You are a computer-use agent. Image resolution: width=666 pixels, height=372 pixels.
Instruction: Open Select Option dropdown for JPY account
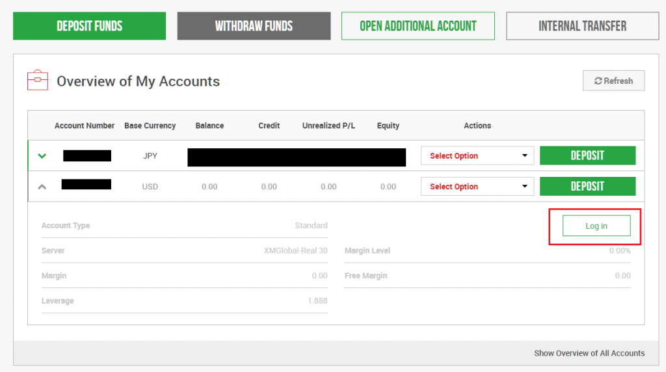click(x=477, y=156)
